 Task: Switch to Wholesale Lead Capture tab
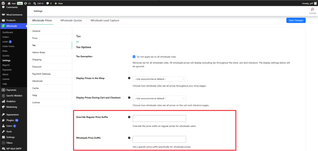tap(105, 20)
